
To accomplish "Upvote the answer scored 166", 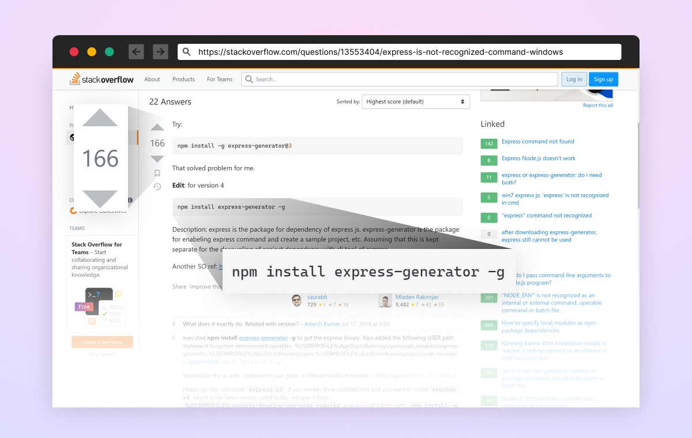I will coord(157,127).
